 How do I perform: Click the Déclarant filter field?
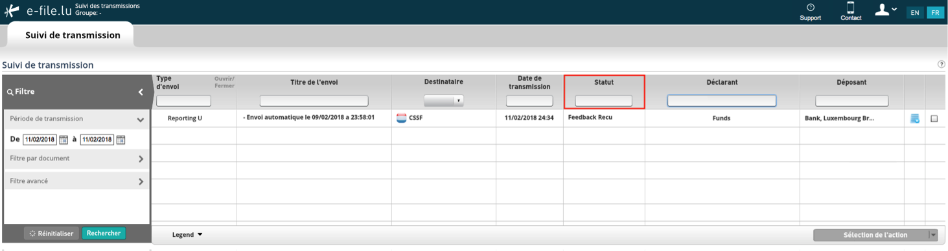(x=722, y=101)
